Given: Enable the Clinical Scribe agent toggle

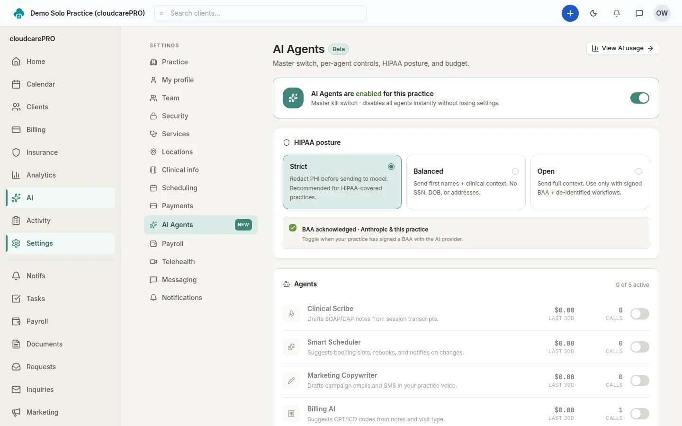Looking at the screenshot, I should (x=640, y=314).
